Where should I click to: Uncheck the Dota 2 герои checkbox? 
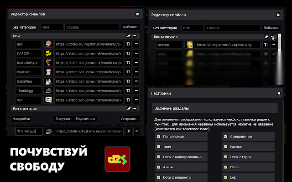226,157
